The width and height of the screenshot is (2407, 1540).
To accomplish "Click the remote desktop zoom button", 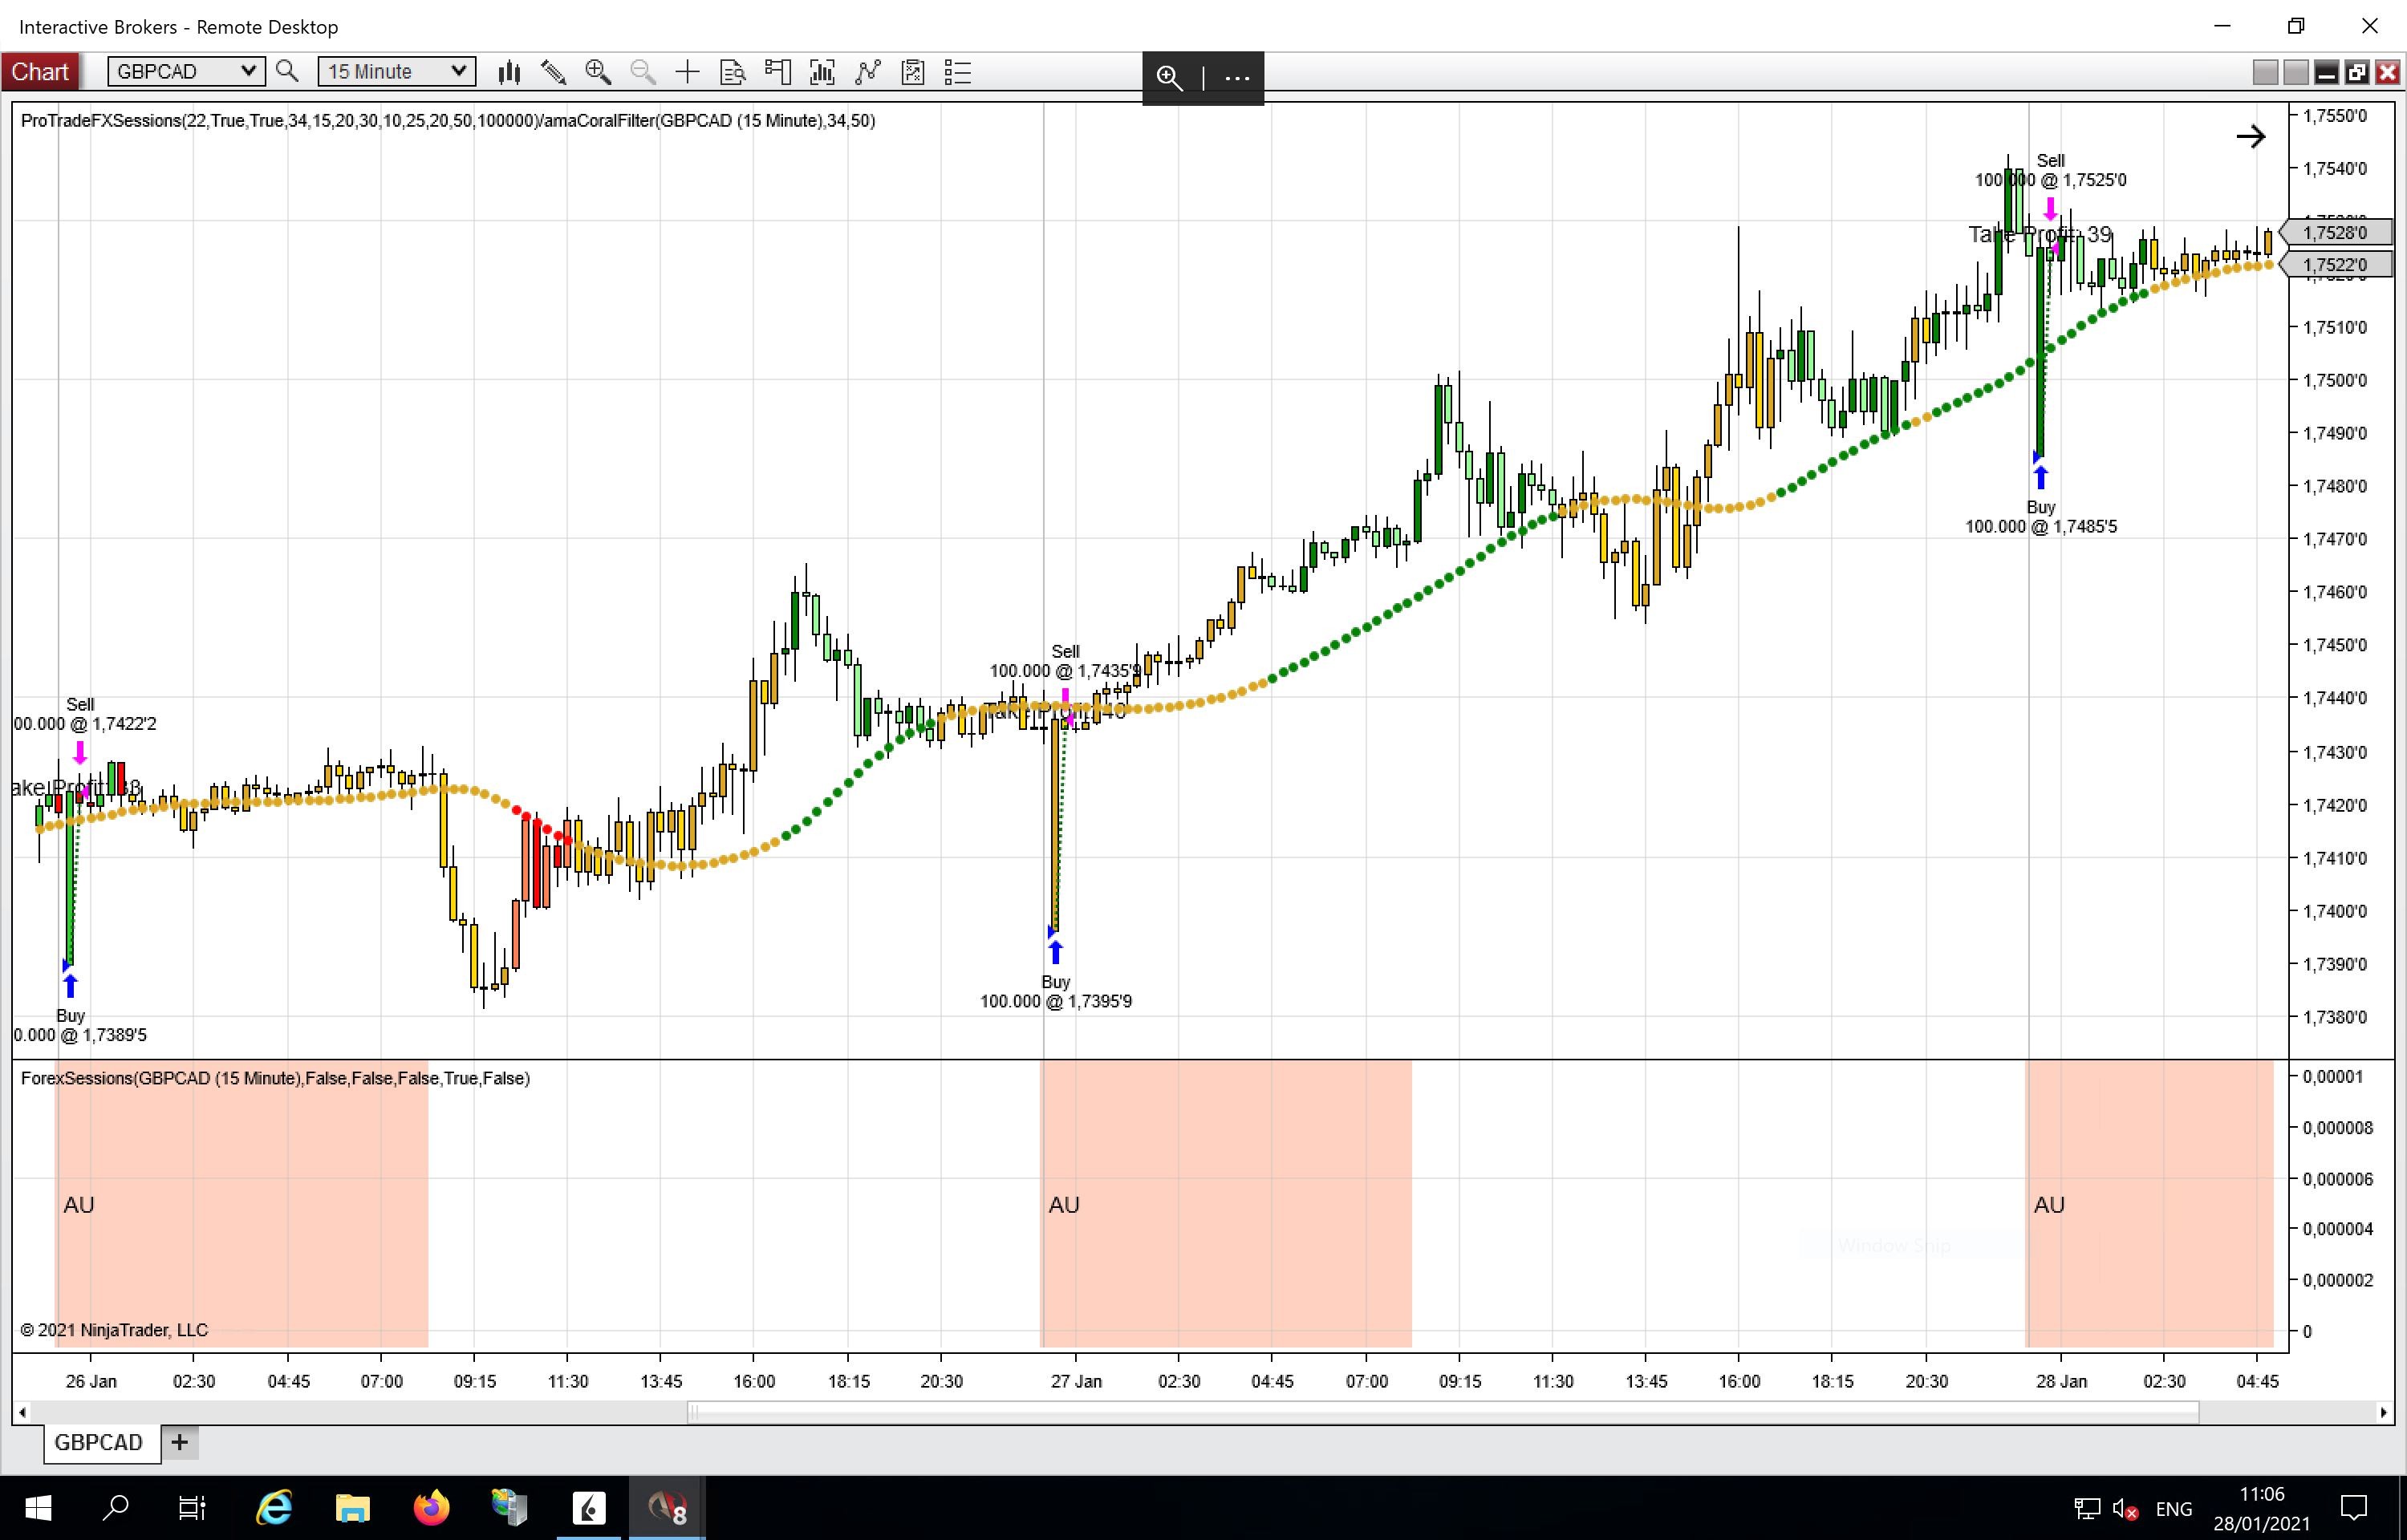I will pos(1169,78).
